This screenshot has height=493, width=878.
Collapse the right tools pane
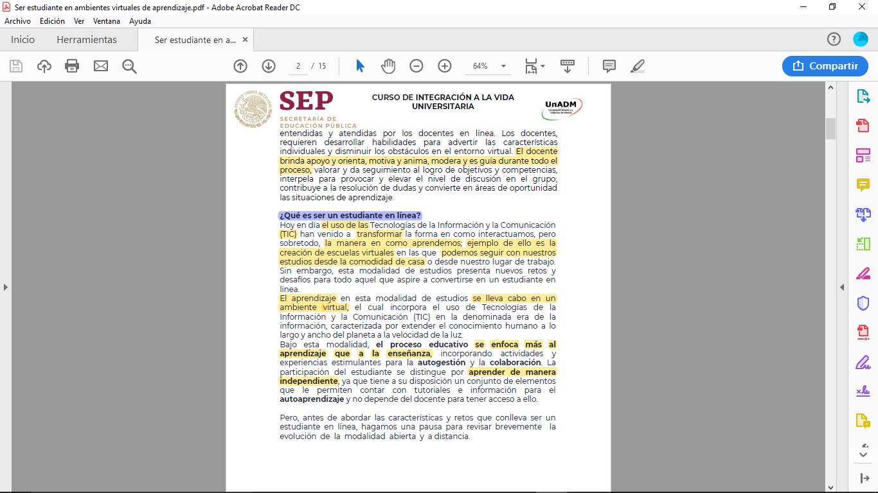point(842,287)
